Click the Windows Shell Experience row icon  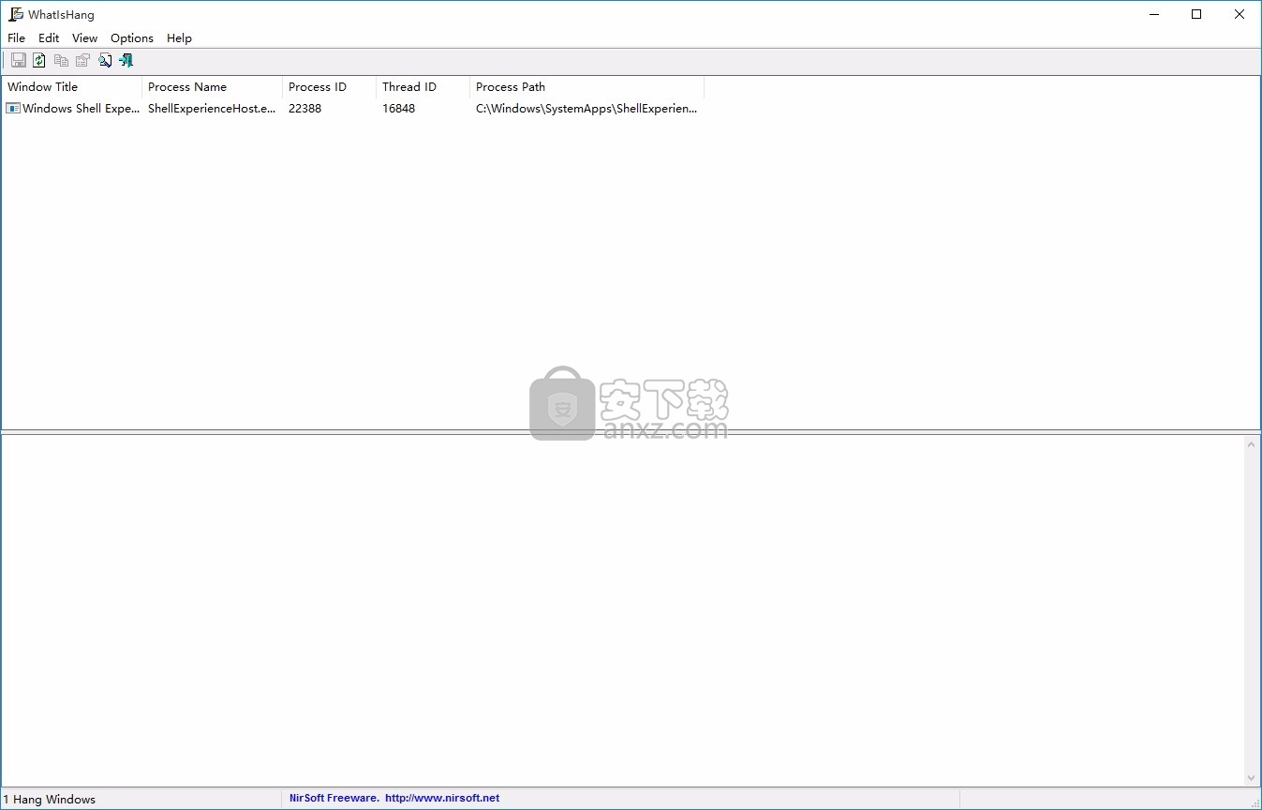13,109
